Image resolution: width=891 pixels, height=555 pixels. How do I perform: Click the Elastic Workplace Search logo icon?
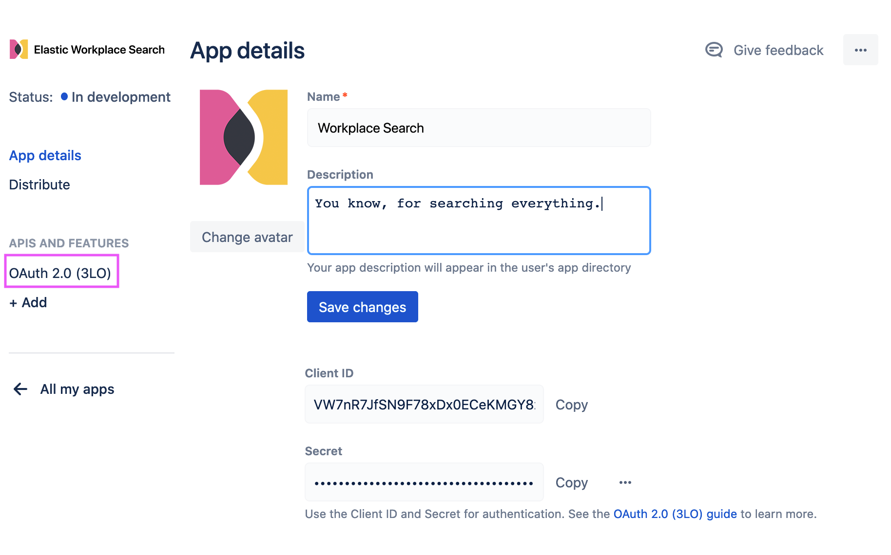pyautogui.click(x=19, y=50)
